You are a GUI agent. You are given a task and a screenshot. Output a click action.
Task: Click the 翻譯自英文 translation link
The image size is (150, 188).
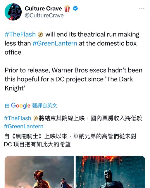click(x=45, y=106)
